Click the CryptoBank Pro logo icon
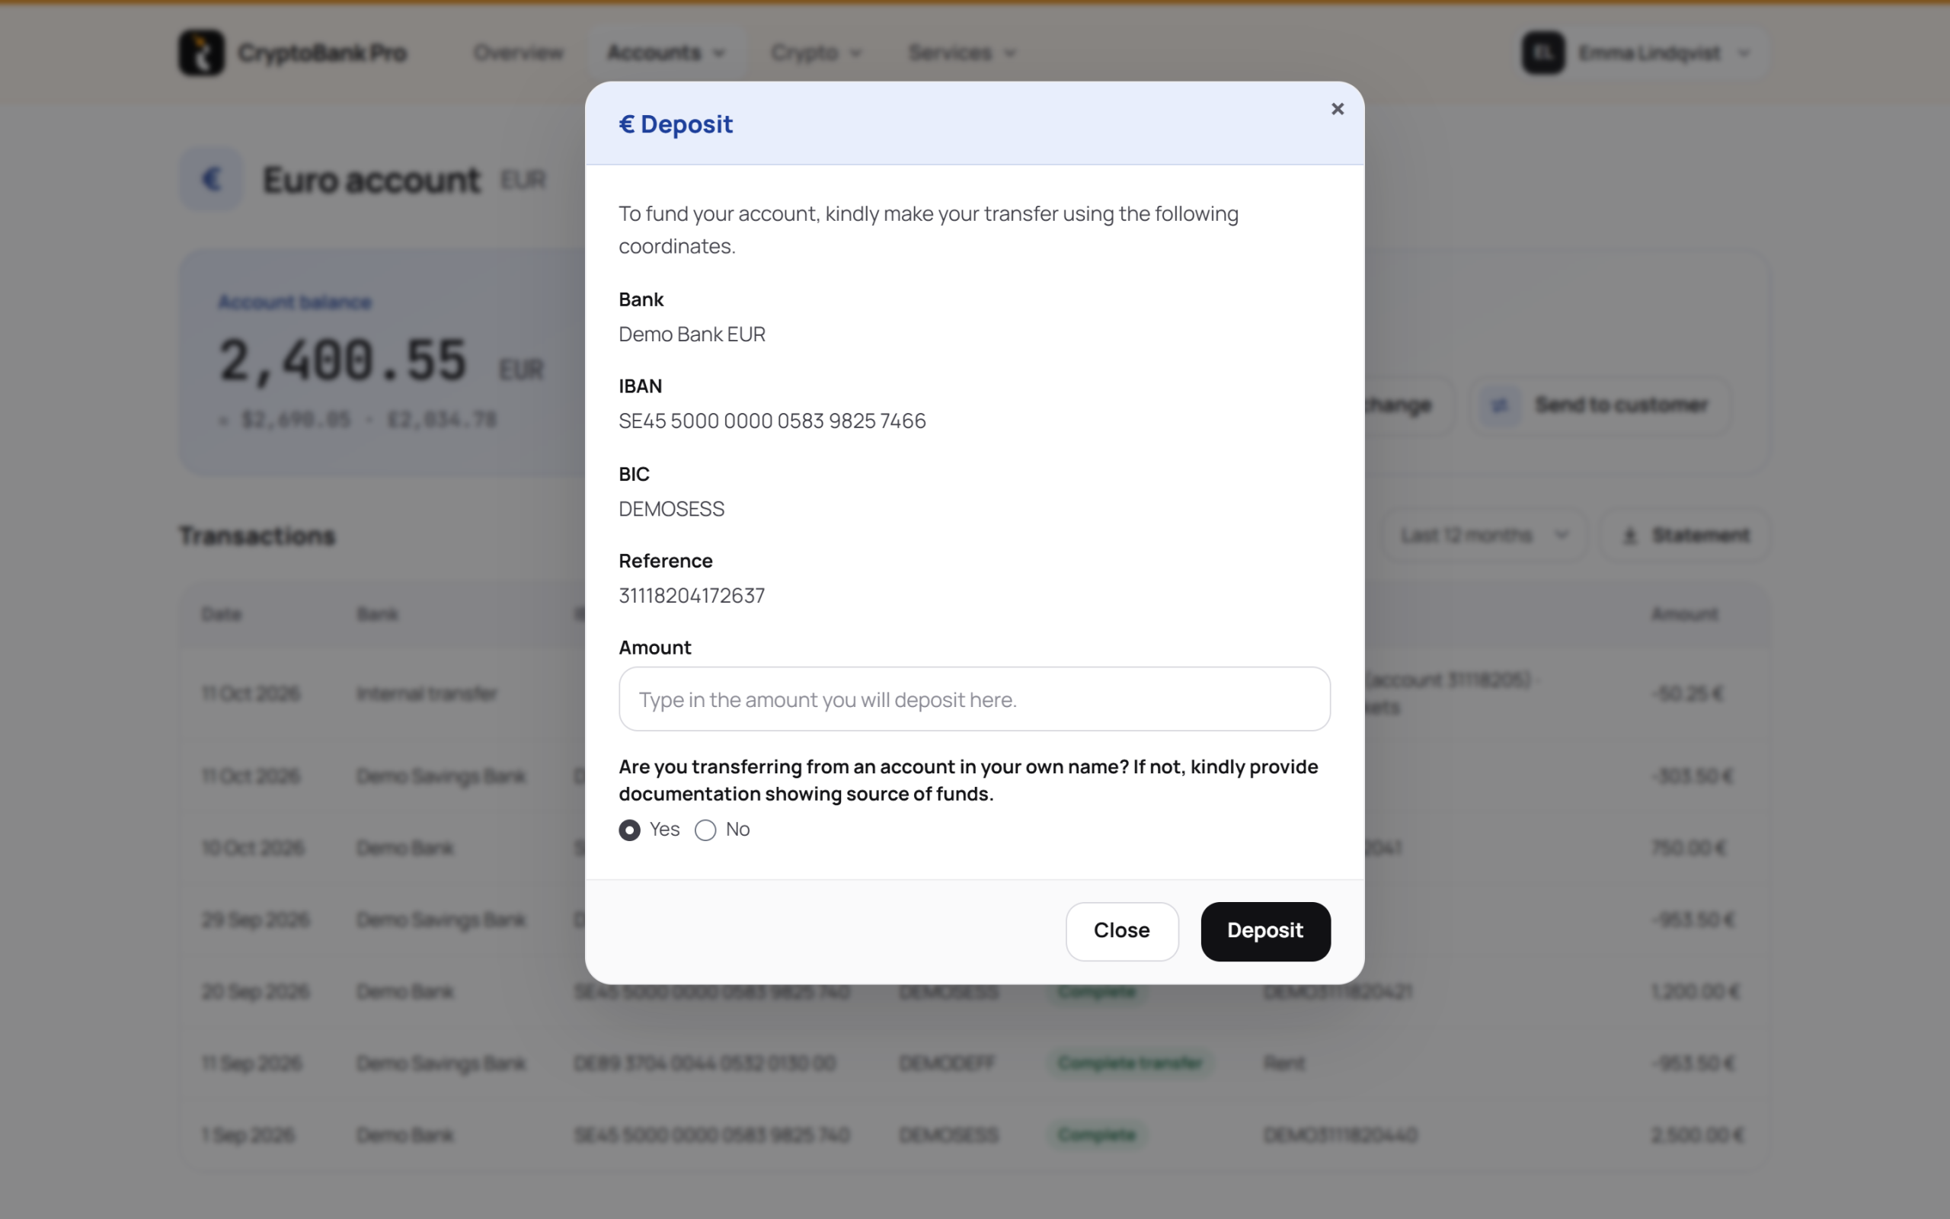Image resolution: width=1950 pixels, height=1219 pixels. click(x=201, y=53)
